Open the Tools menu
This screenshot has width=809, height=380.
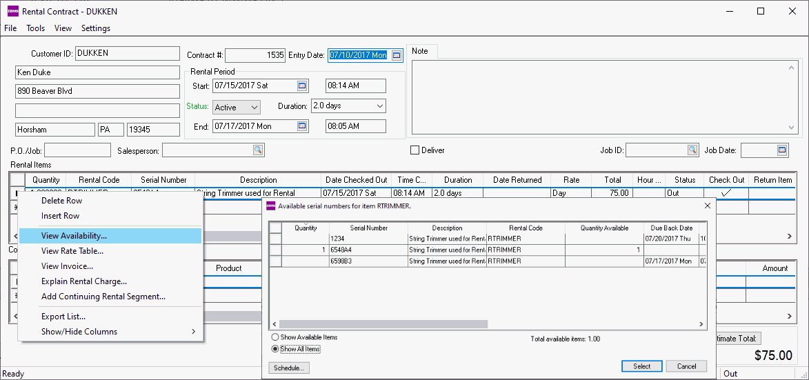click(x=36, y=28)
